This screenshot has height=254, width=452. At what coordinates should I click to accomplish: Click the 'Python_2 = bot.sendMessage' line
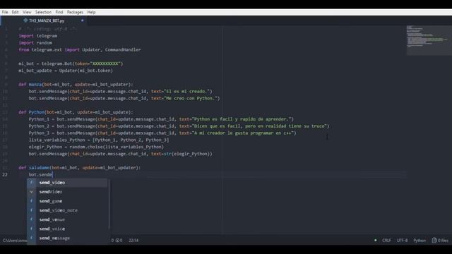(179, 126)
